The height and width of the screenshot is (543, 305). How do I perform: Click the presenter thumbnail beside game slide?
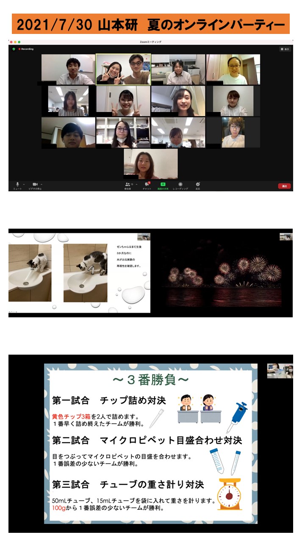[x=280, y=371]
